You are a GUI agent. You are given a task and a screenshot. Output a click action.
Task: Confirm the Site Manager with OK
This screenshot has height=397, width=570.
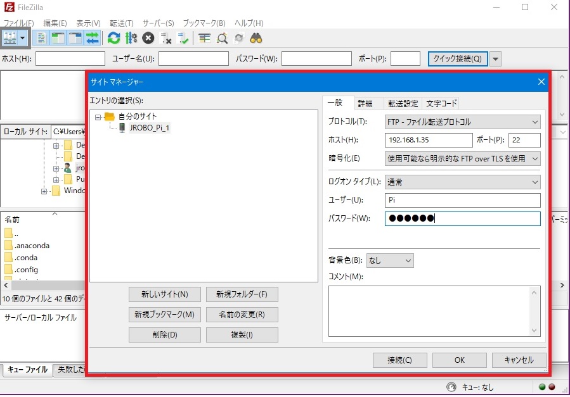coord(460,360)
